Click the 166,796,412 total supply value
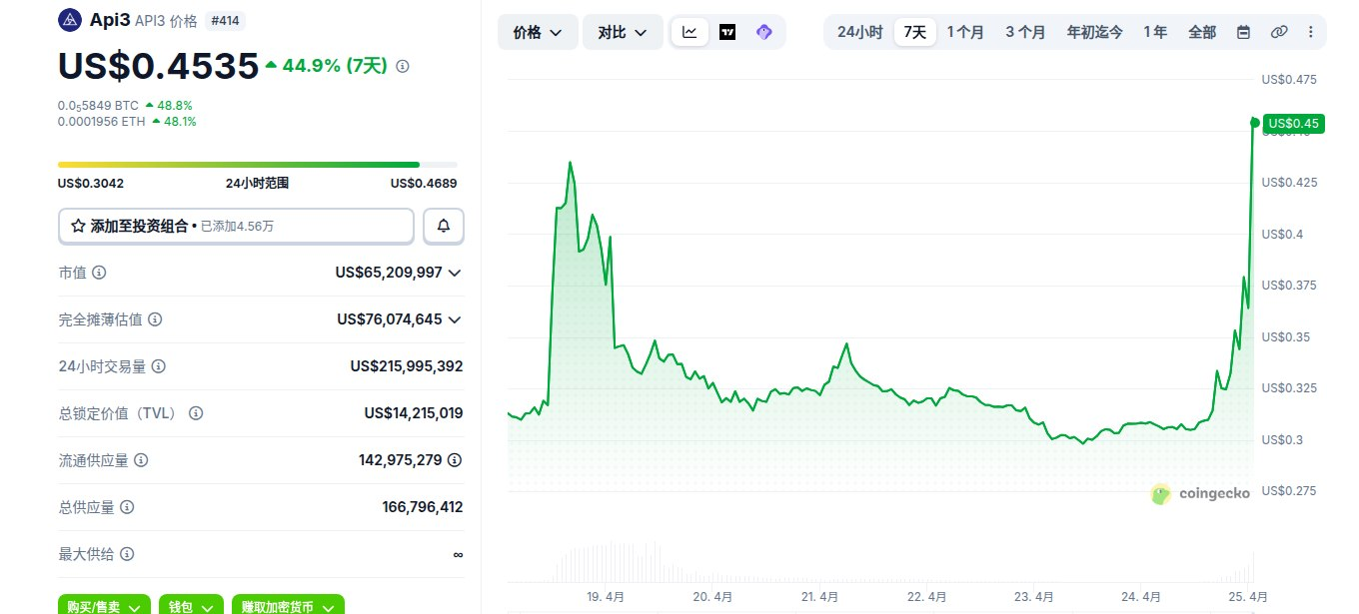 (x=423, y=507)
